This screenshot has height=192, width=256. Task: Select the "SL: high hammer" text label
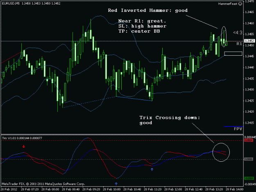pos(142,26)
